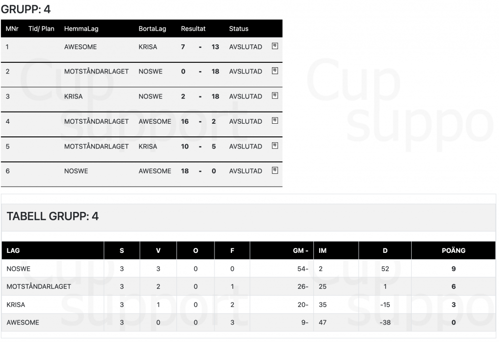This screenshot has height=342, width=499.
Task: Click away team KRISA in match 1
Action: click(148, 47)
